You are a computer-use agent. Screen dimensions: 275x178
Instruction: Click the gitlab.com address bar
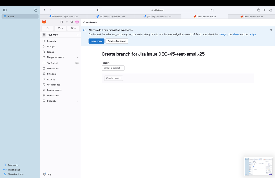(x=157, y=10)
